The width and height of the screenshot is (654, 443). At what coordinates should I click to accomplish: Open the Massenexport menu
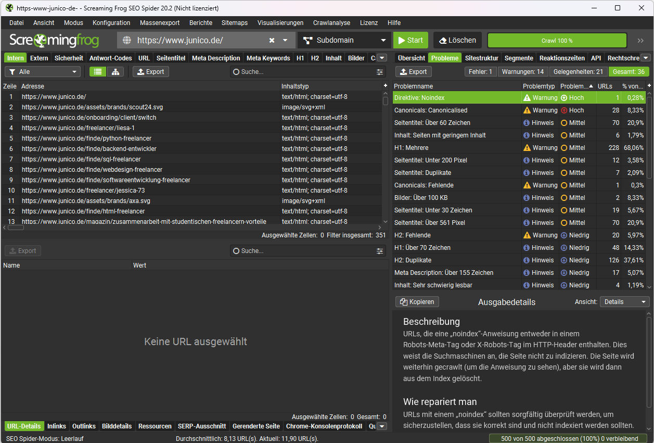coord(160,23)
